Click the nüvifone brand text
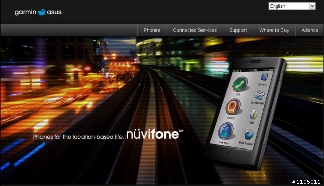Screen dimensions: 324x186 point(154,134)
